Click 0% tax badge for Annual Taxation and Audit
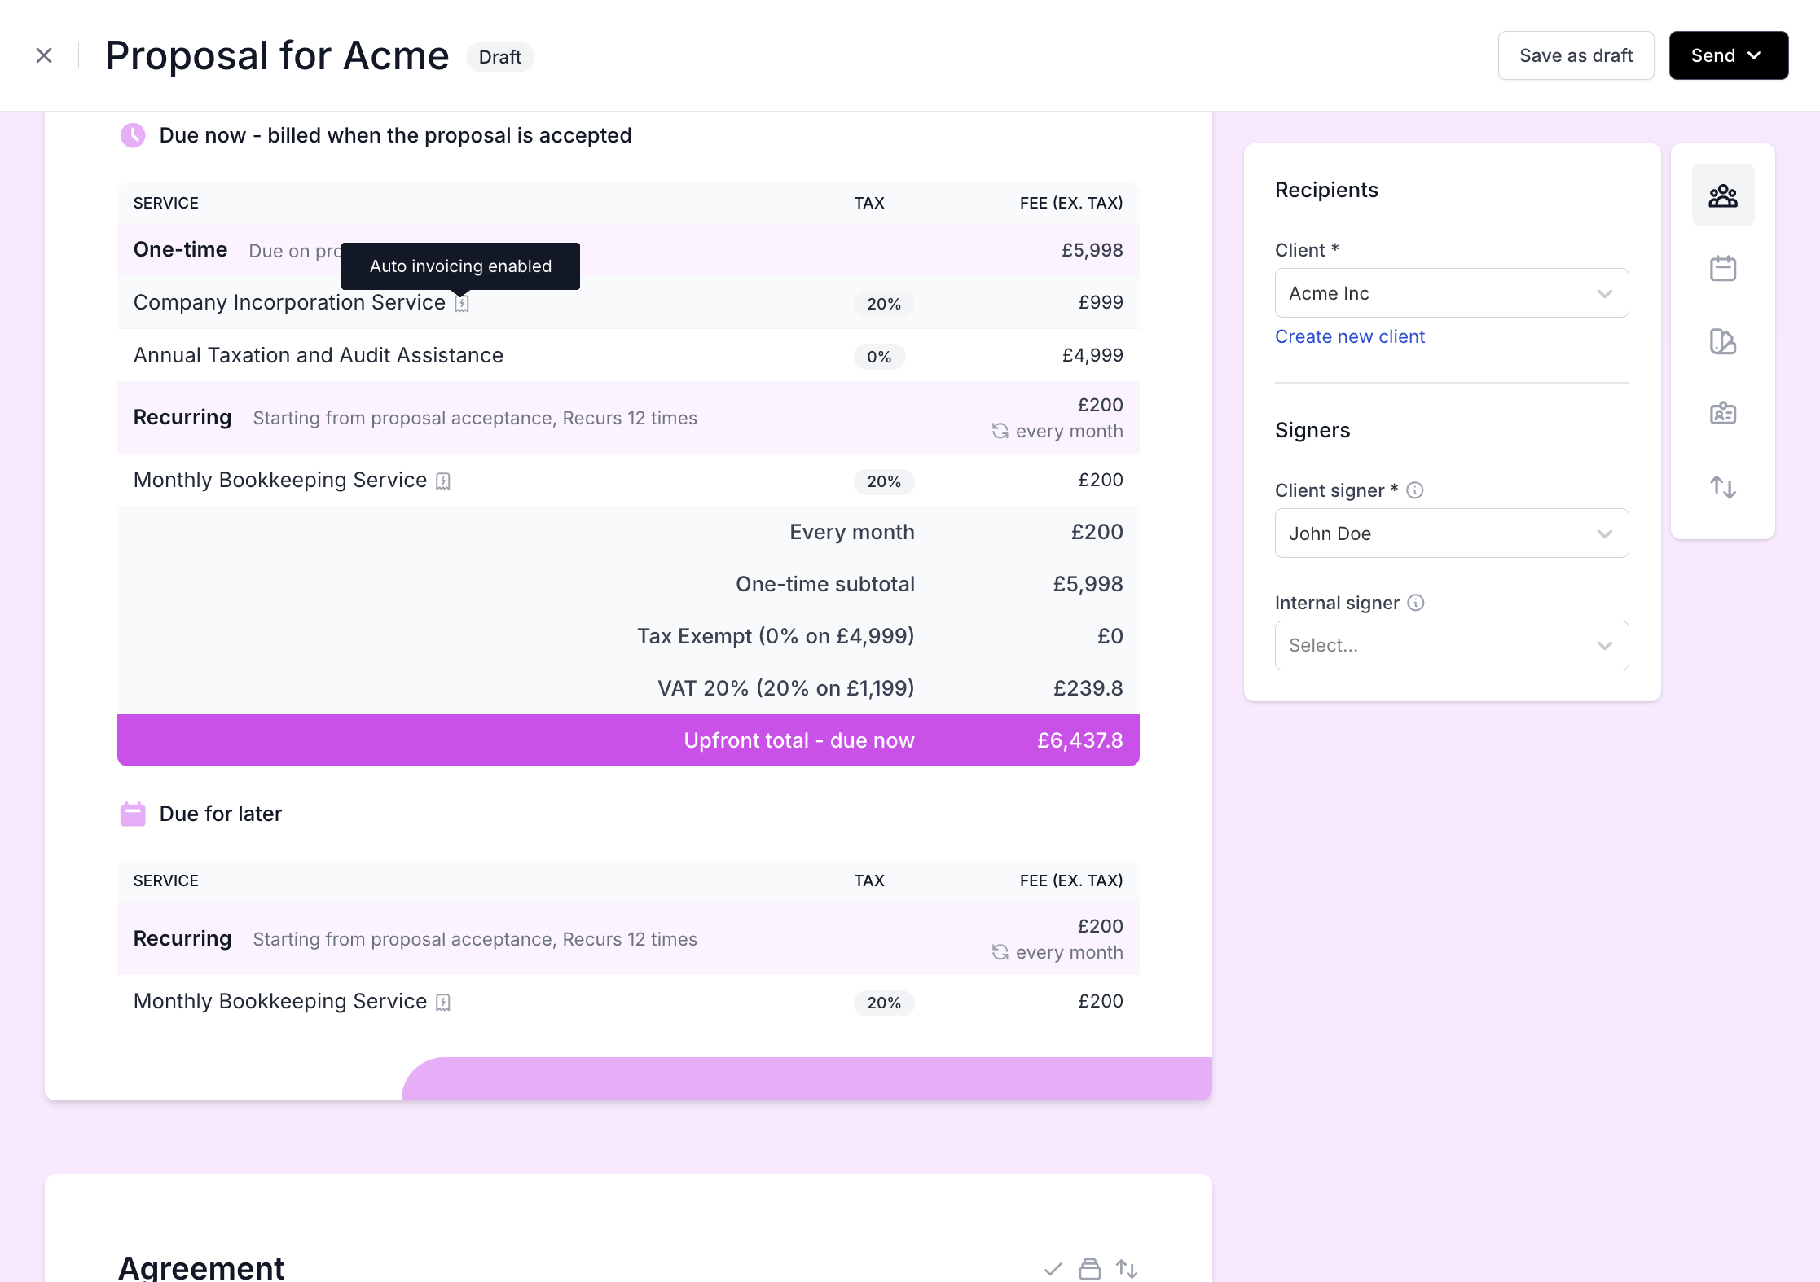The image size is (1820, 1282). tap(879, 357)
